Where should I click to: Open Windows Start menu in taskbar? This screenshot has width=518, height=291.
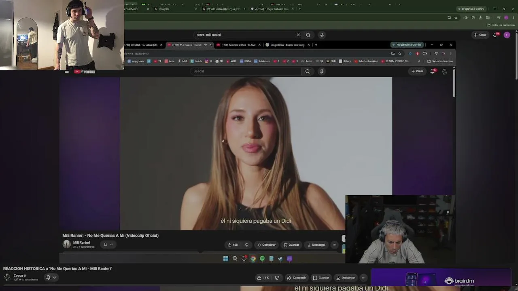[x=226, y=259]
